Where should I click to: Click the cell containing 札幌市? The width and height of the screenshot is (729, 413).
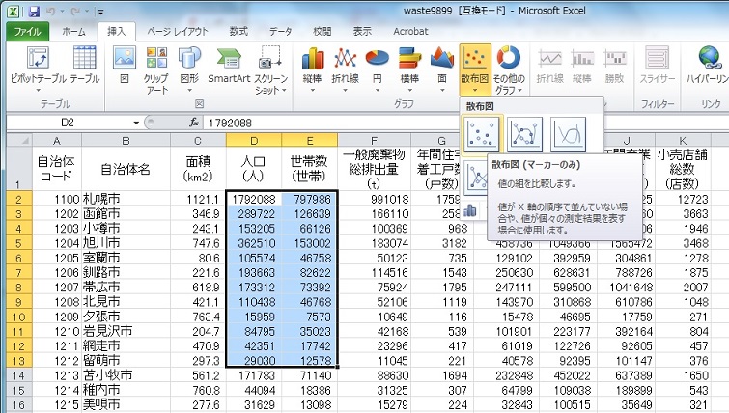point(126,200)
